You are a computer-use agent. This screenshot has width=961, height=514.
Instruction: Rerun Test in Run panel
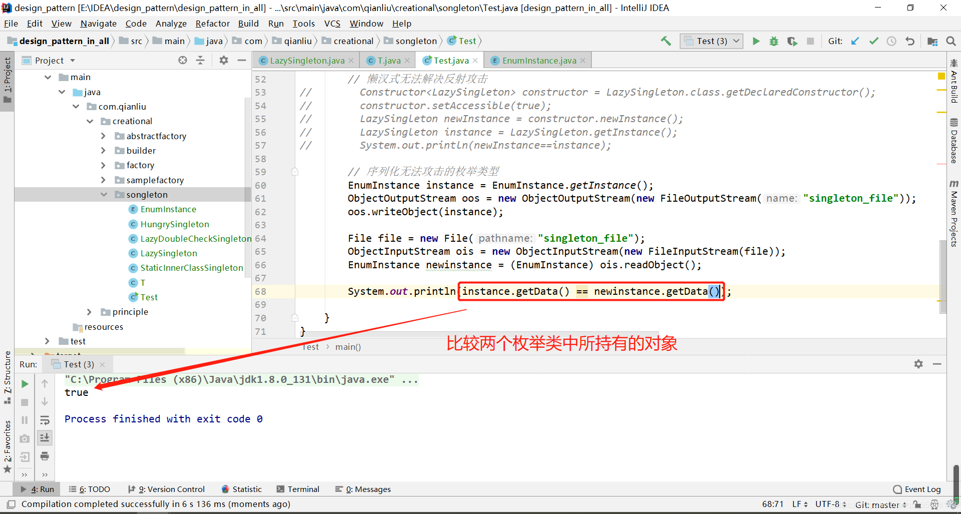click(25, 384)
